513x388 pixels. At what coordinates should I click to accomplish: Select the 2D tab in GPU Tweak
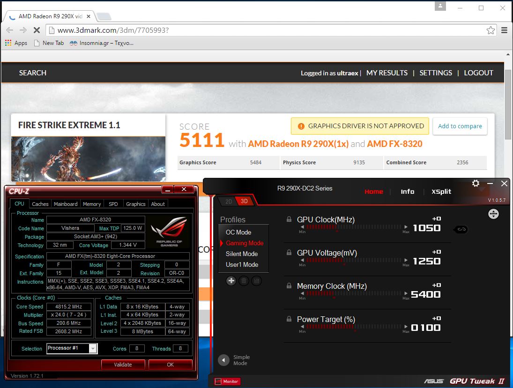click(x=228, y=201)
